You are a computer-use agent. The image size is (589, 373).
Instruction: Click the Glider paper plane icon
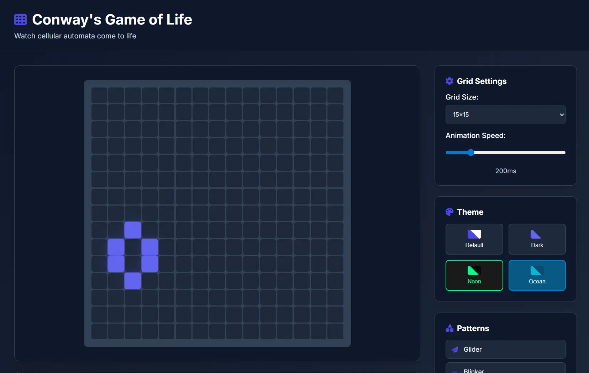pyautogui.click(x=455, y=350)
